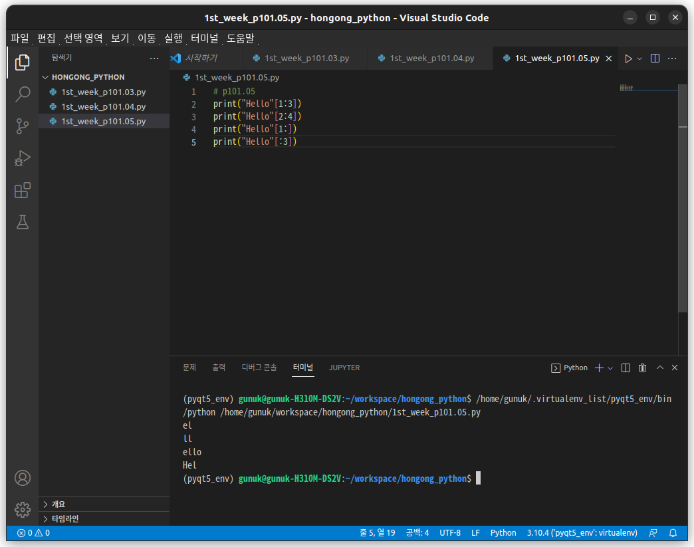Open the 편집 menu
The width and height of the screenshot is (694, 547).
click(x=47, y=39)
